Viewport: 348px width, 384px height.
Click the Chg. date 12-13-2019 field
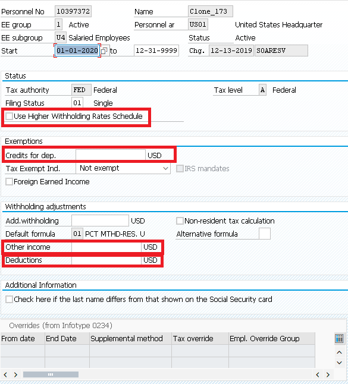tap(231, 51)
